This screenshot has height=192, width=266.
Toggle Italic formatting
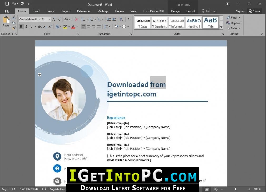(26, 26)
